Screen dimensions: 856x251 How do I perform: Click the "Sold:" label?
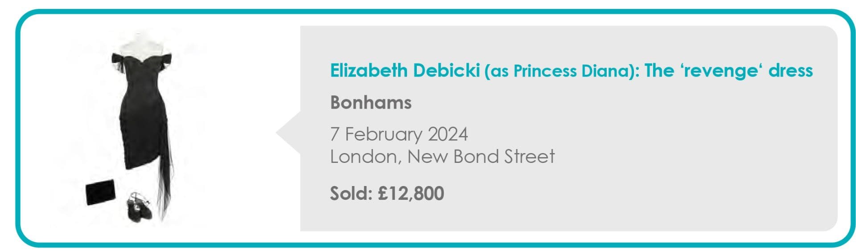coord(351,194)
